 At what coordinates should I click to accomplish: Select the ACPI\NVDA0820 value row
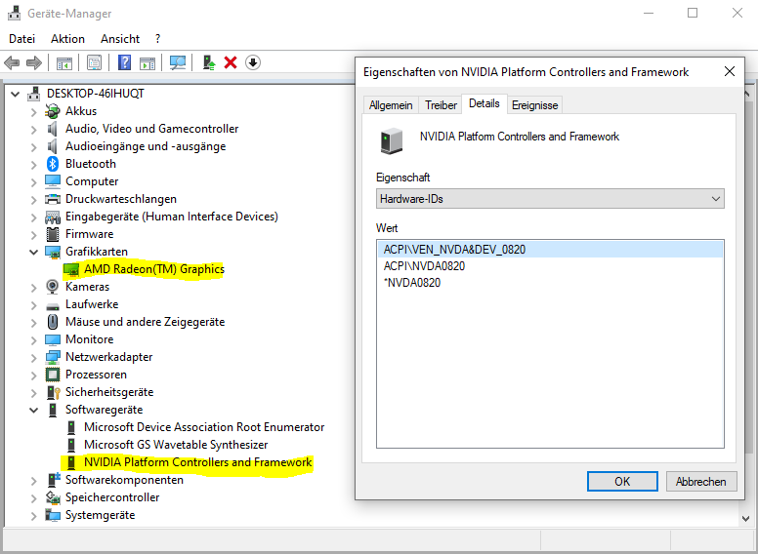(x=550, y=266)
